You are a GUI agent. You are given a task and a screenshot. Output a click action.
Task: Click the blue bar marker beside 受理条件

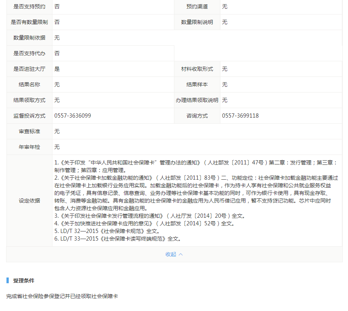pyautogui.click(x=8, y=281)
